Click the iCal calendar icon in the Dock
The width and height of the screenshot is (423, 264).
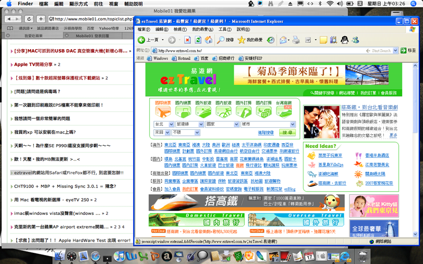coord(309,256)
